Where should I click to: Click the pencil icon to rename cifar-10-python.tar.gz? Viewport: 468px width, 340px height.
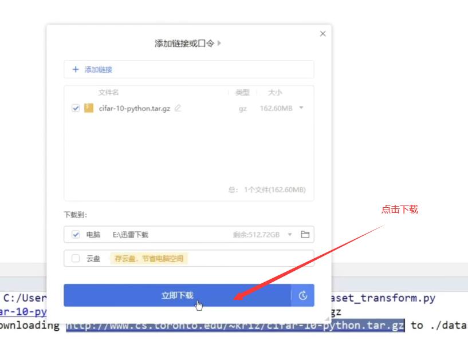(x=178, y=108)
